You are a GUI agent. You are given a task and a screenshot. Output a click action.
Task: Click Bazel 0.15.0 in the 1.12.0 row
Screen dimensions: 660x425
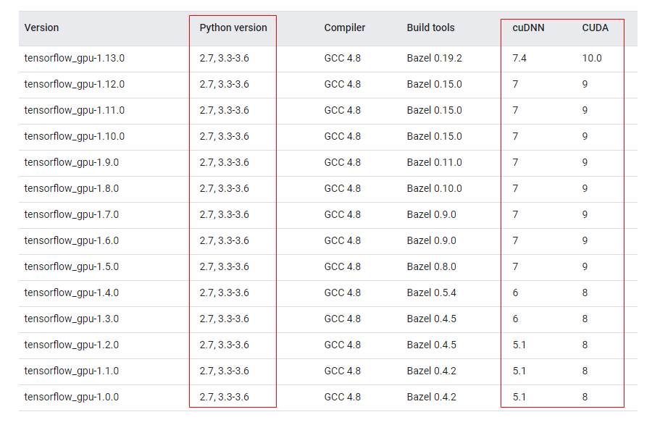435,84
